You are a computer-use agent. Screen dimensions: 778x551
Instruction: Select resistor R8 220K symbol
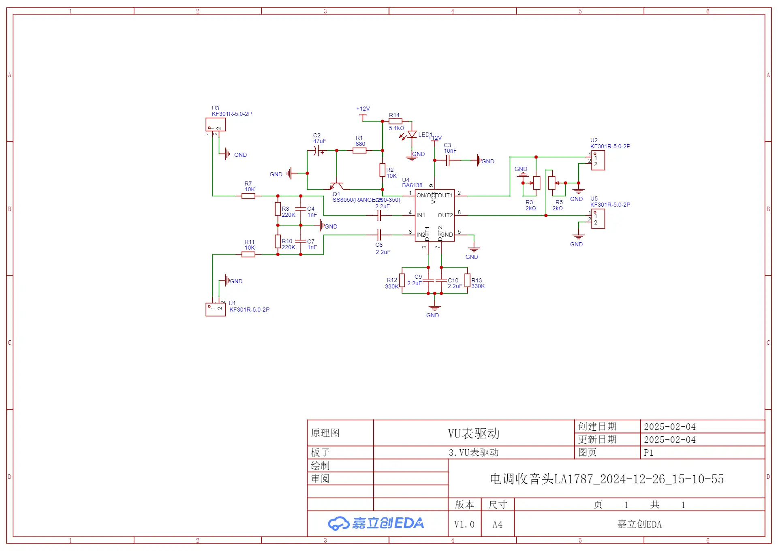pyautogui.click(x=278, y=209)
